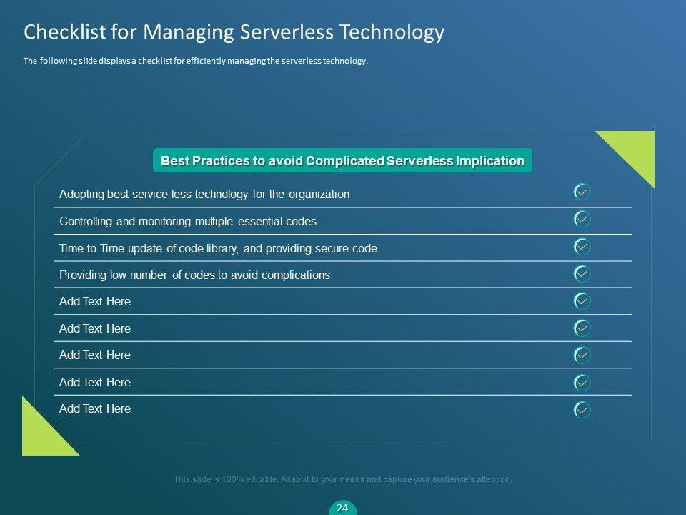Select text 'Adopting best service less technology for the organization'

(x=204, y=195)
